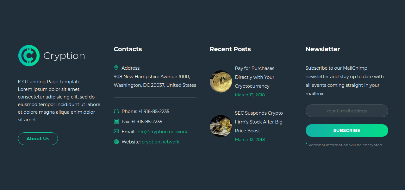The width and height of the screenshot is (405, 190).
Task: Visit the cryption.network website link
Action: pyautogui.click(x=160, y=142)
